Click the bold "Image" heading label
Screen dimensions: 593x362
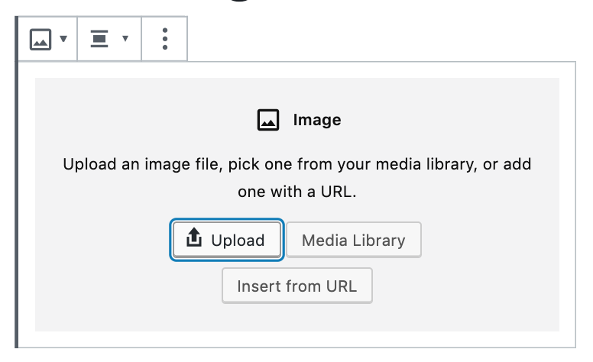click(x=317, y=120)
